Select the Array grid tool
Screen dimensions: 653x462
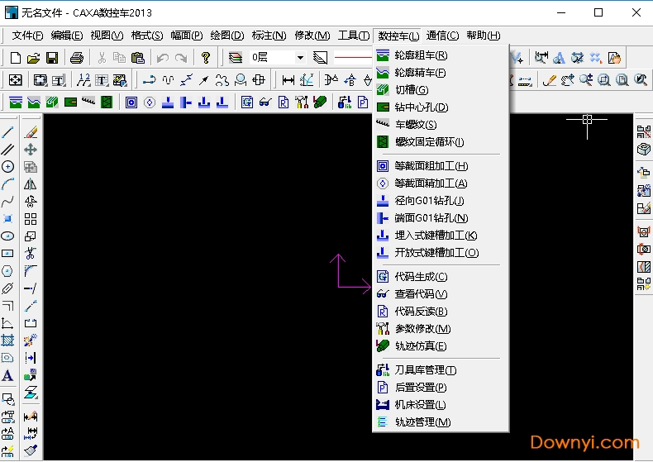click(31, 219)
